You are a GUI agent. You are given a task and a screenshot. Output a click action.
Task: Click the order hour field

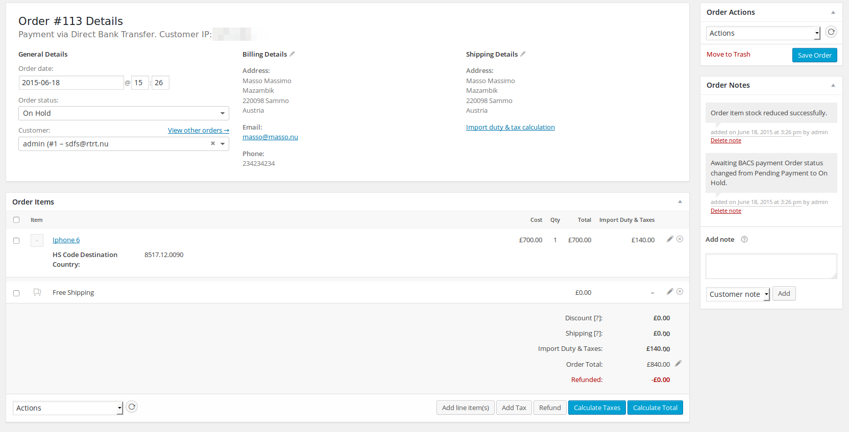pyautogui.click(x=140, y=83)
